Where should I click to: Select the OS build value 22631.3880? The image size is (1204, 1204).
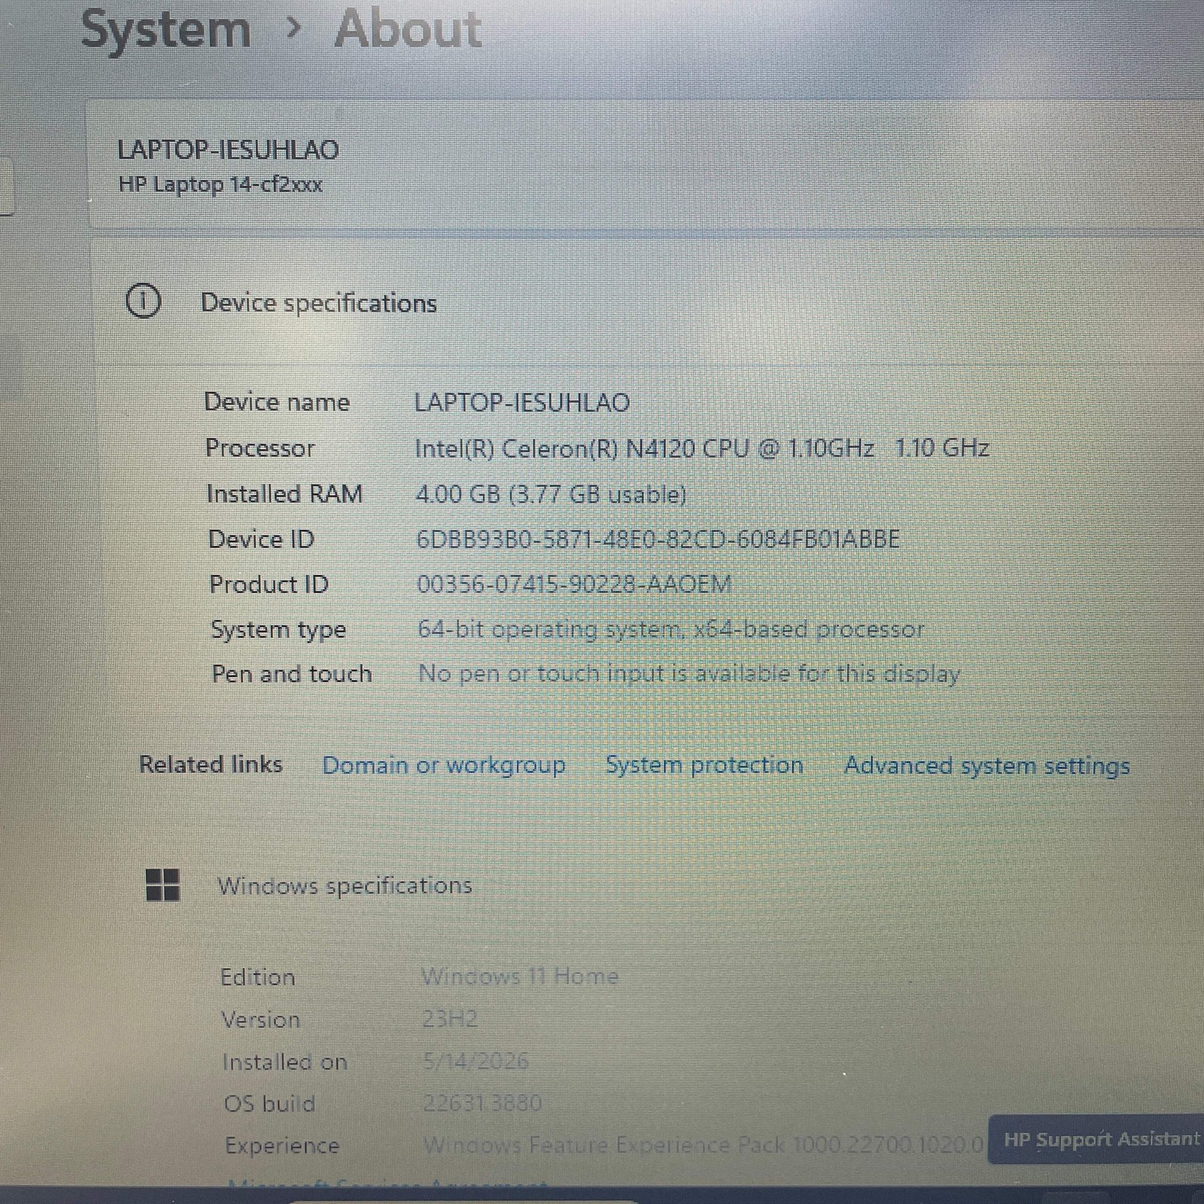point(482,1103)
